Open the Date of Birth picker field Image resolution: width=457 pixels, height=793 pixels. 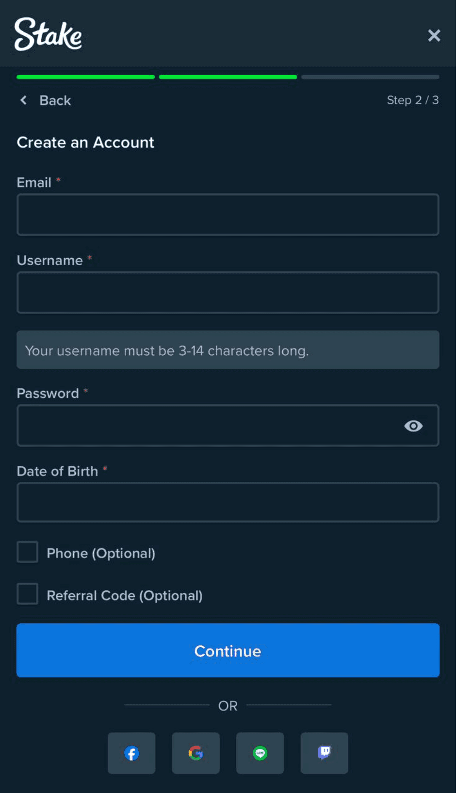click(228, 502)
